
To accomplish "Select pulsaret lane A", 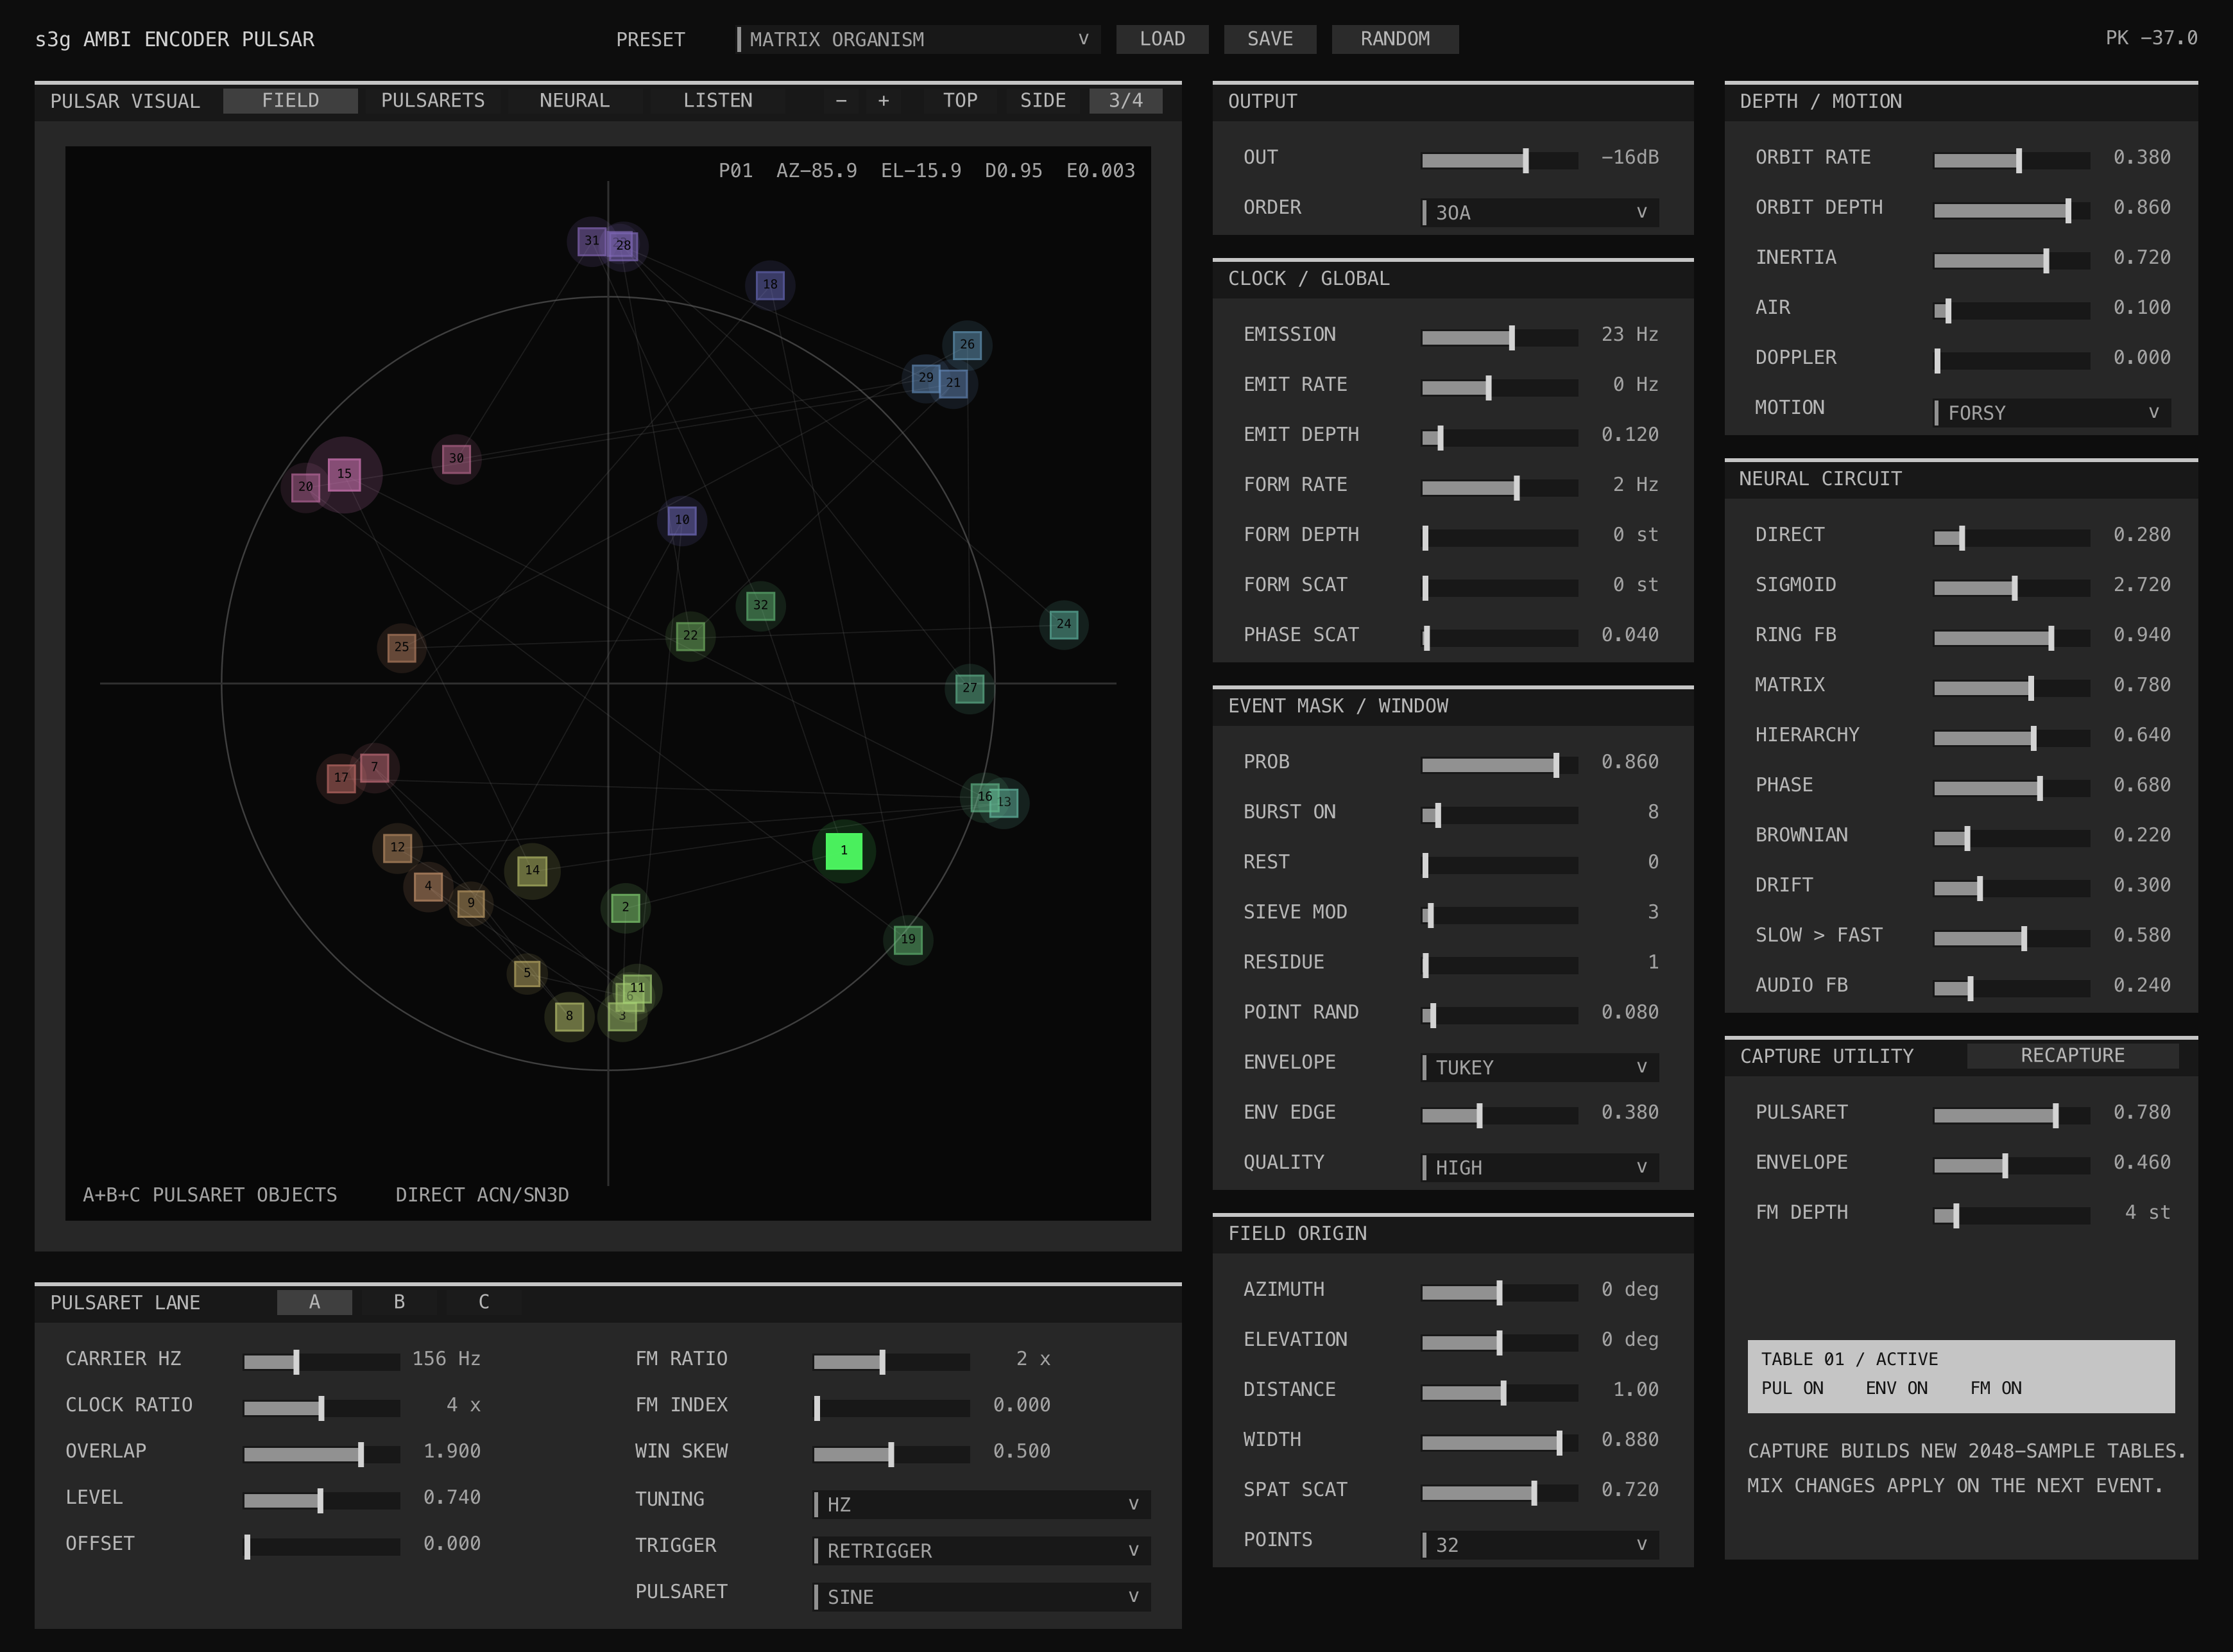I will [314, 1302].
